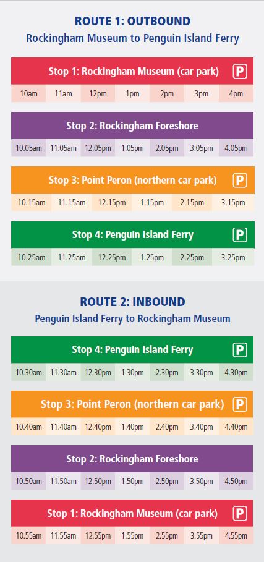Pick the 3.15pm Point Peron outbound time
Viewport: 264px width, 562px height.
(x=233, y=203)
